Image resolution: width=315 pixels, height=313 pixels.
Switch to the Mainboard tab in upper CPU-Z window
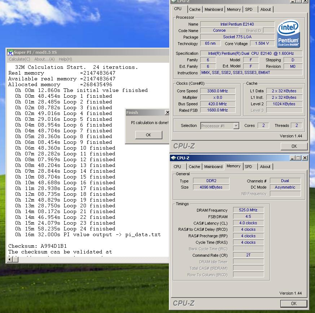coord(214,9)
